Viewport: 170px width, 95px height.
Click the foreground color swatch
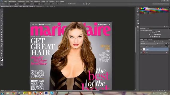pos(1,59)
